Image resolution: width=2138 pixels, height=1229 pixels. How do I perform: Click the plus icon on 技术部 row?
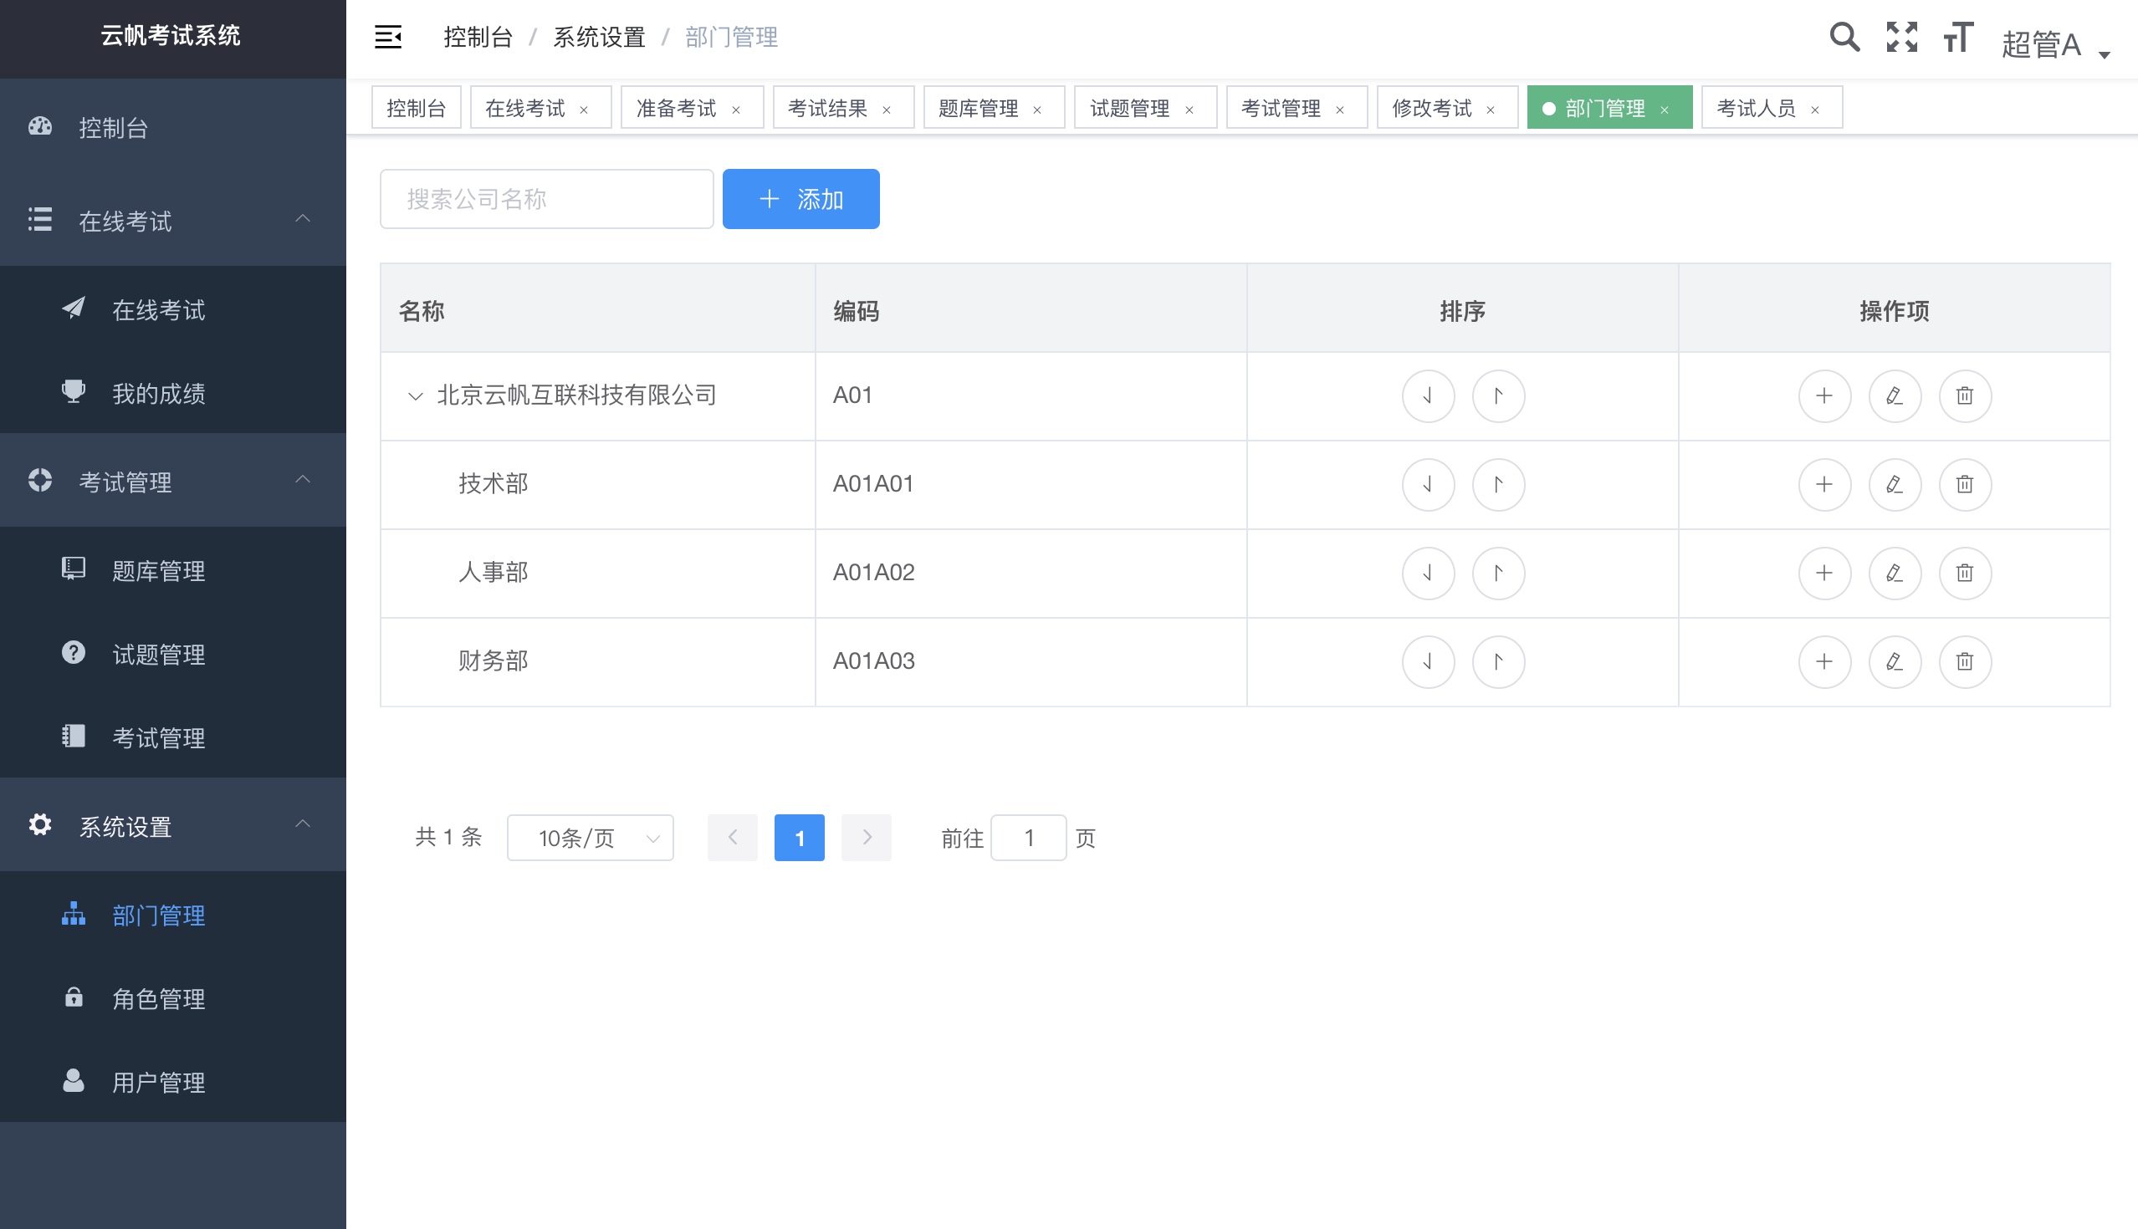pyautogui.click(x=1823, y=485)
